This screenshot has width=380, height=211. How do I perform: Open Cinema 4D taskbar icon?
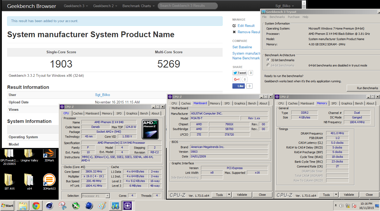tap(49, 206)
